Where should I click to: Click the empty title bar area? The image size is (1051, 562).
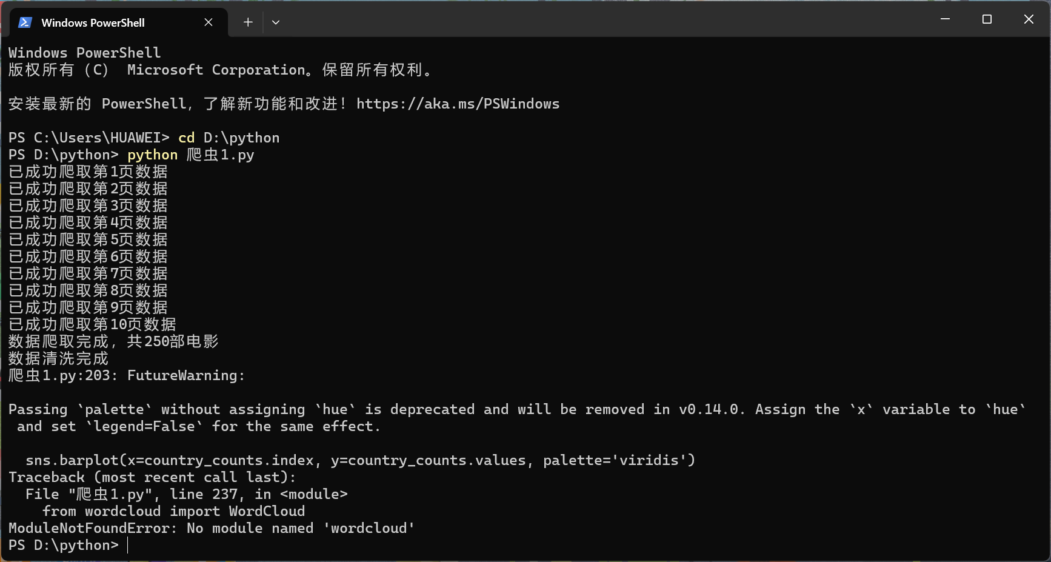click(606, 19)
